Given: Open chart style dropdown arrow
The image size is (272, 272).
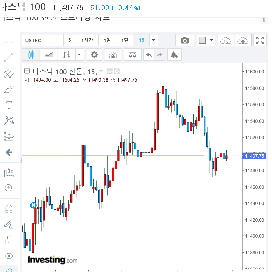Looking at the screenshot, I should (x=79, y=55).
